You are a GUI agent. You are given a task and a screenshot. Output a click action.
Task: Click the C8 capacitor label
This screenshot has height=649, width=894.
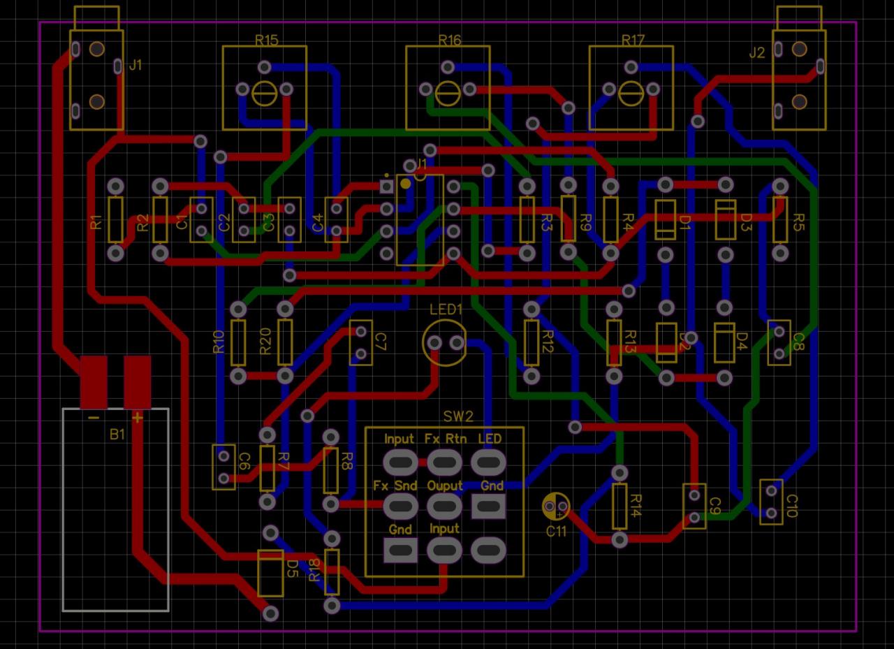tap(799, 342)
